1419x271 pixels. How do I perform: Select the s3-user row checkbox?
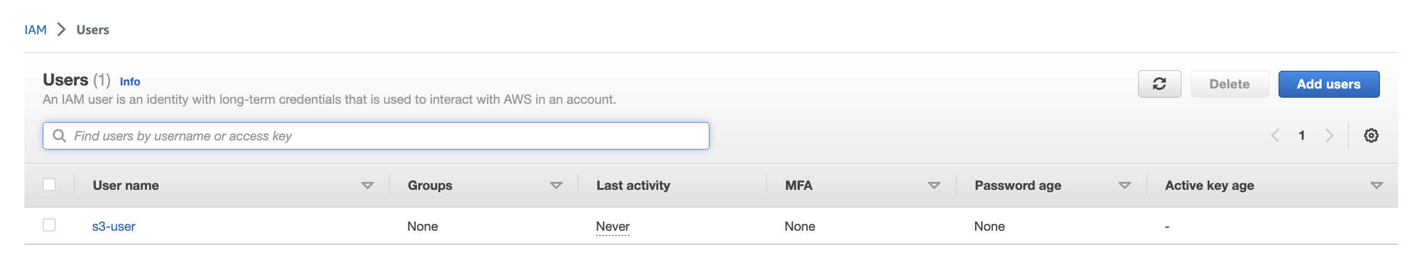[49, 225]
